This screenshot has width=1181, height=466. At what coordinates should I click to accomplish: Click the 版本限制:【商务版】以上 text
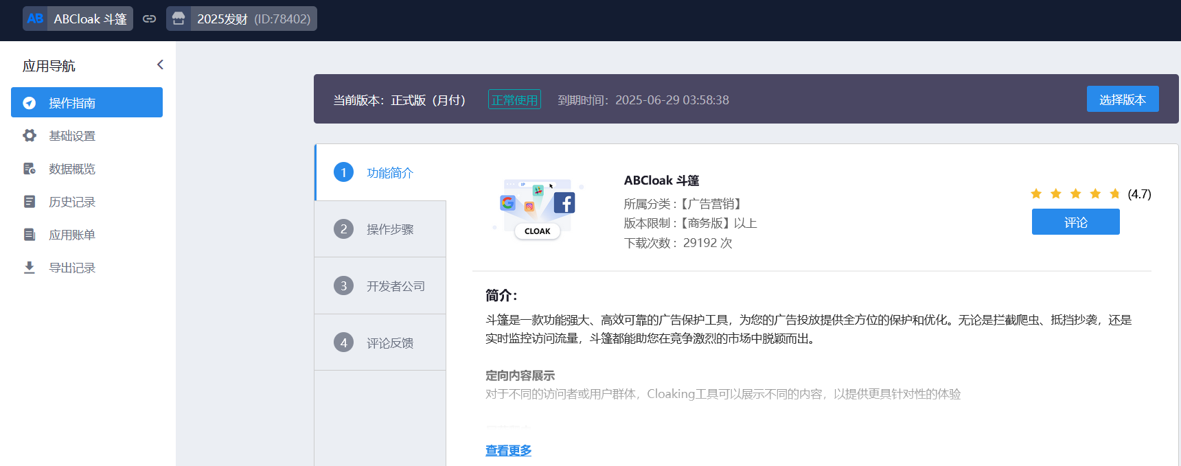point(690,223)
